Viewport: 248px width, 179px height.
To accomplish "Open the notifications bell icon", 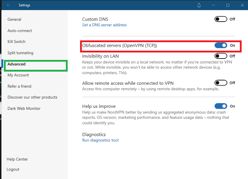I will pos(199,5).
